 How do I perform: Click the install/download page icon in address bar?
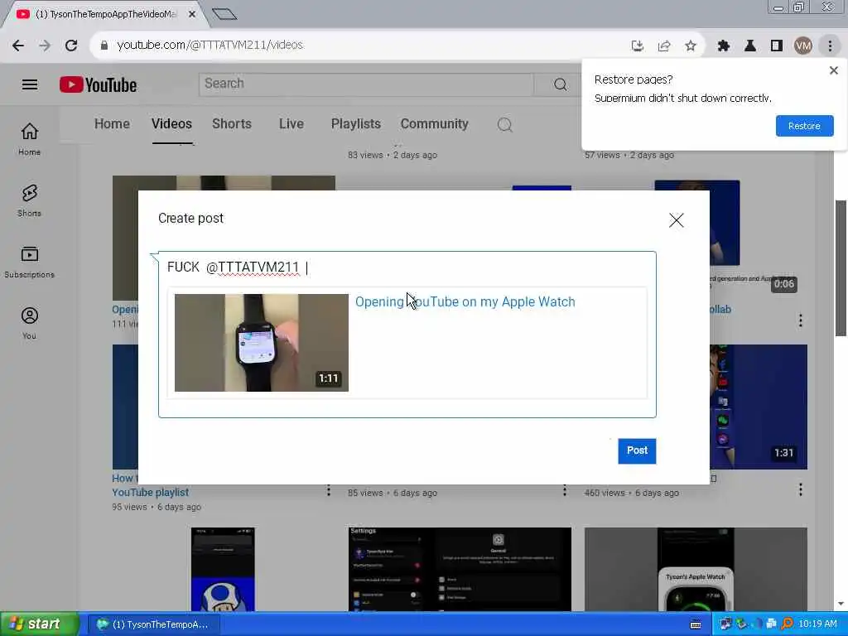pos(638,46)
